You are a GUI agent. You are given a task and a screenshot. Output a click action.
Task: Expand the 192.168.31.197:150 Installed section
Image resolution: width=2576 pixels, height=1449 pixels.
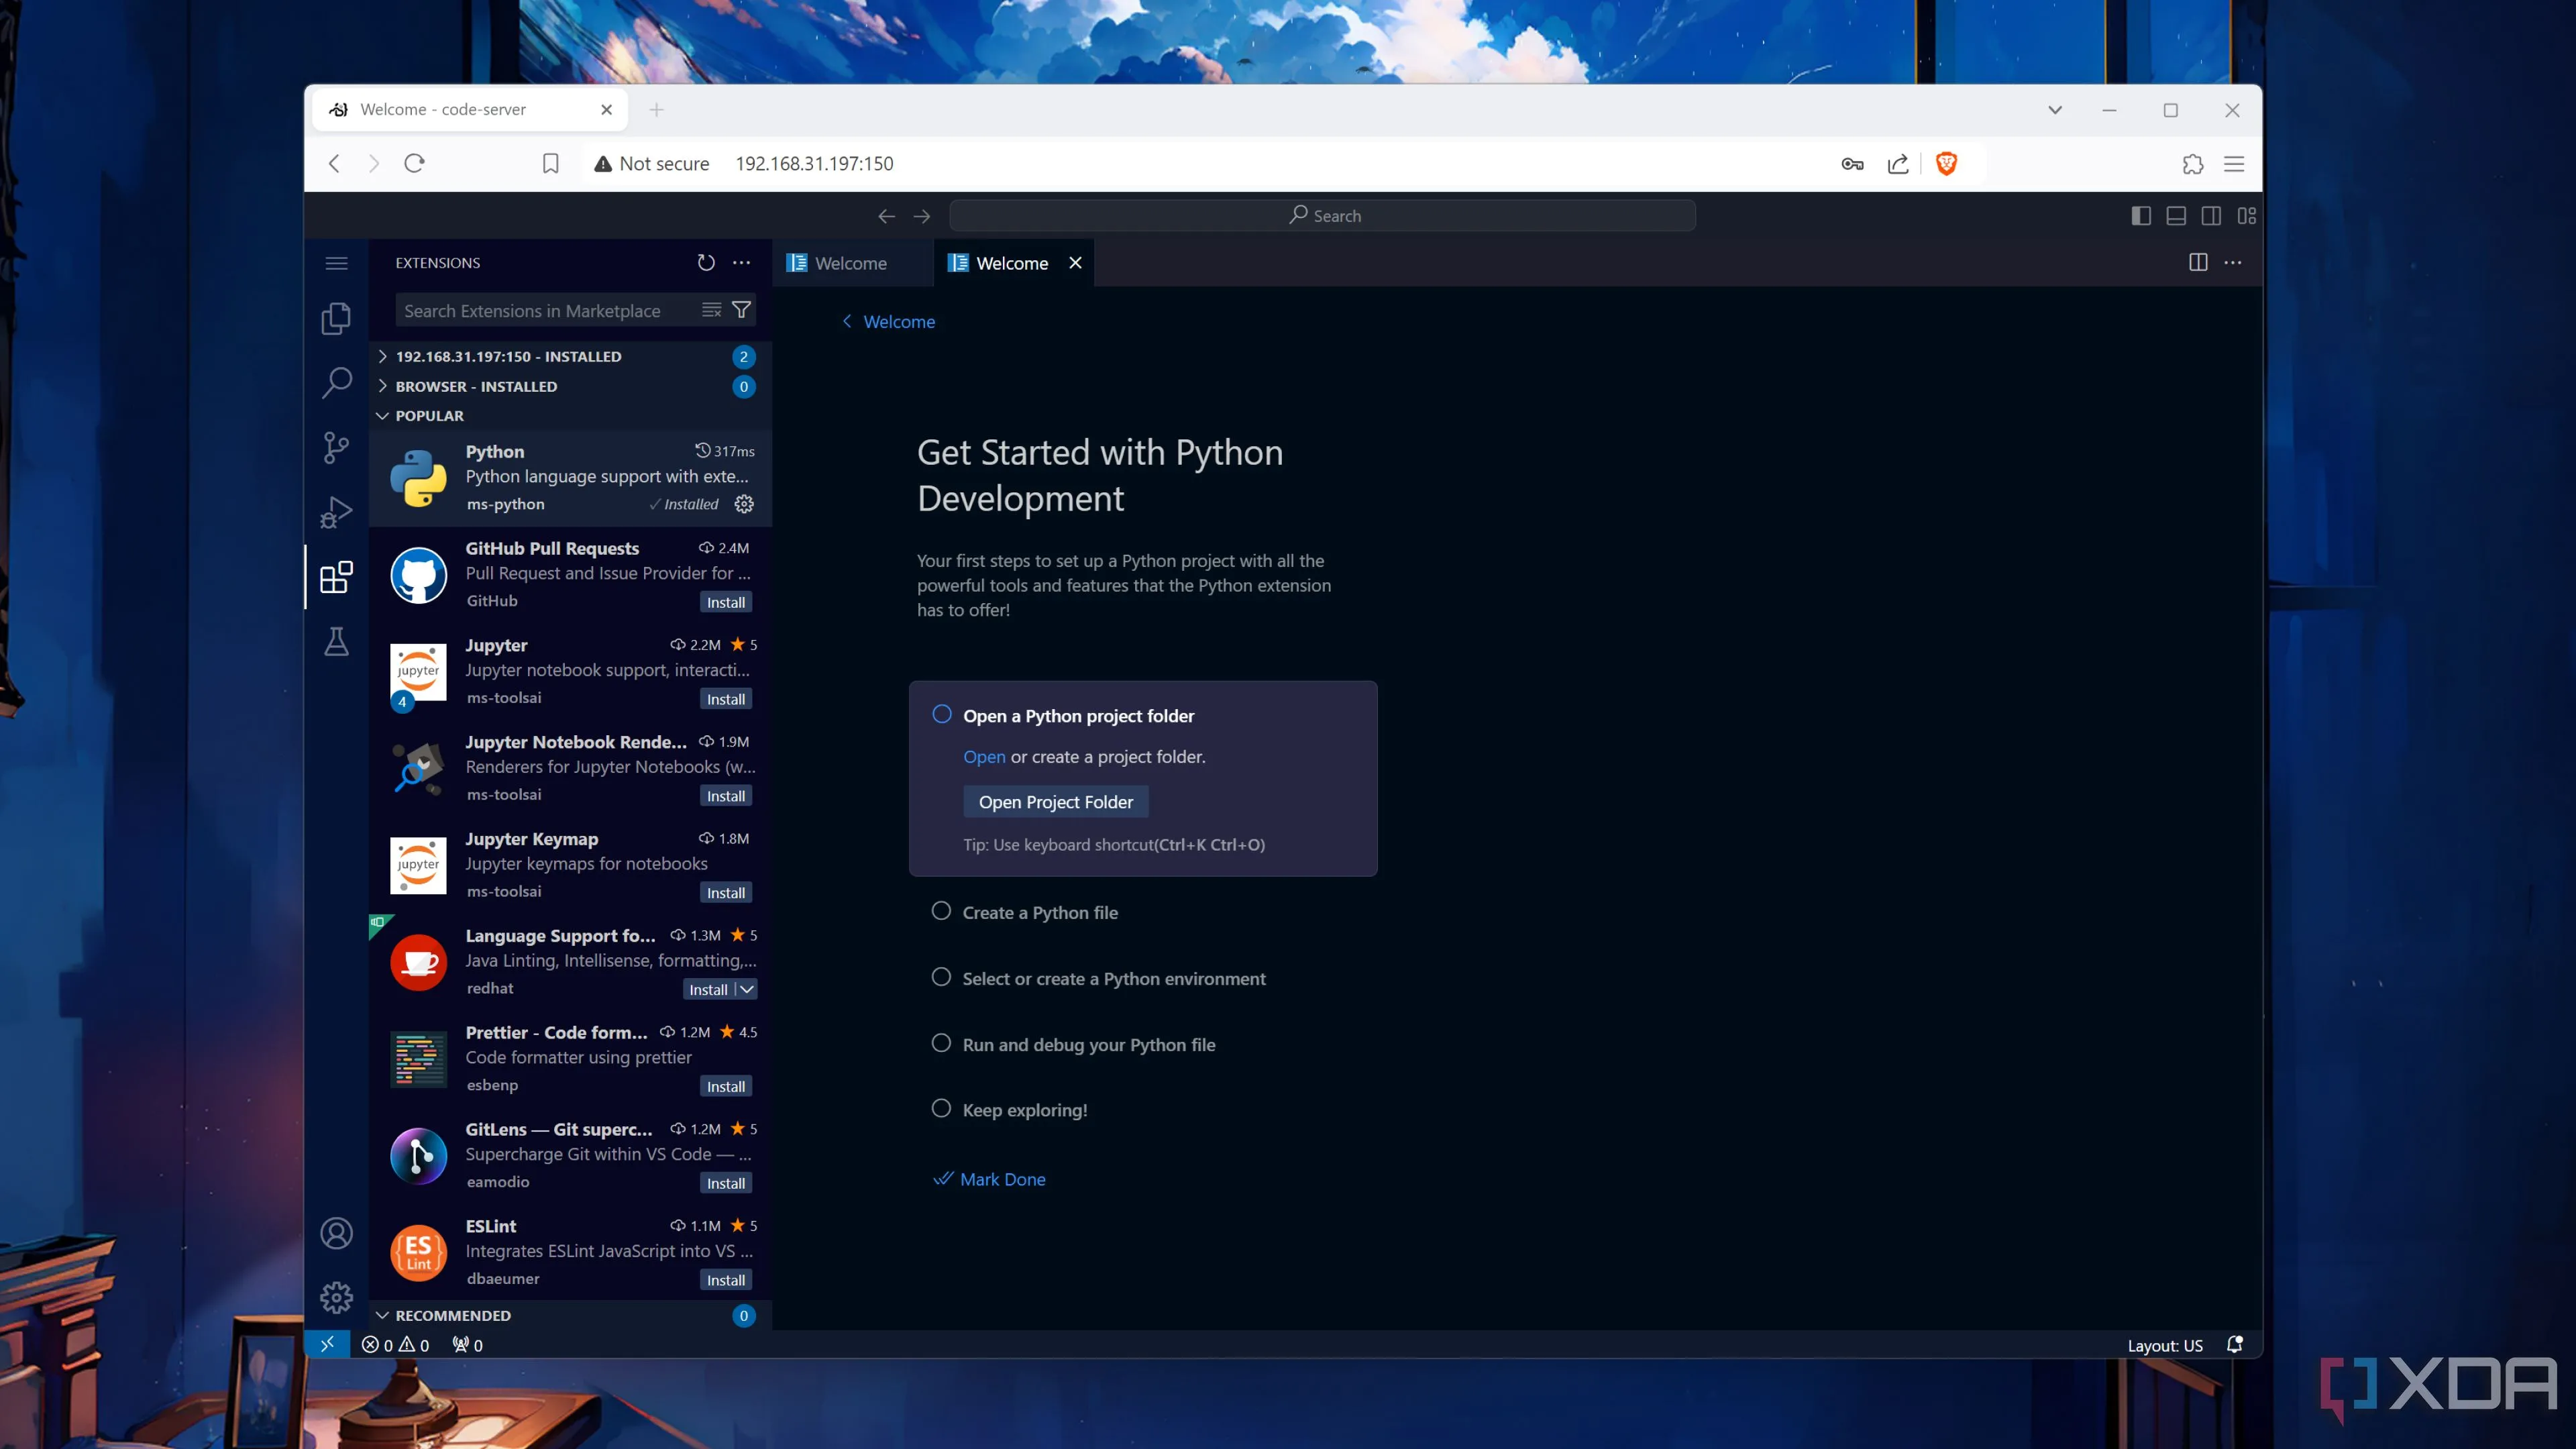(508, 357)
